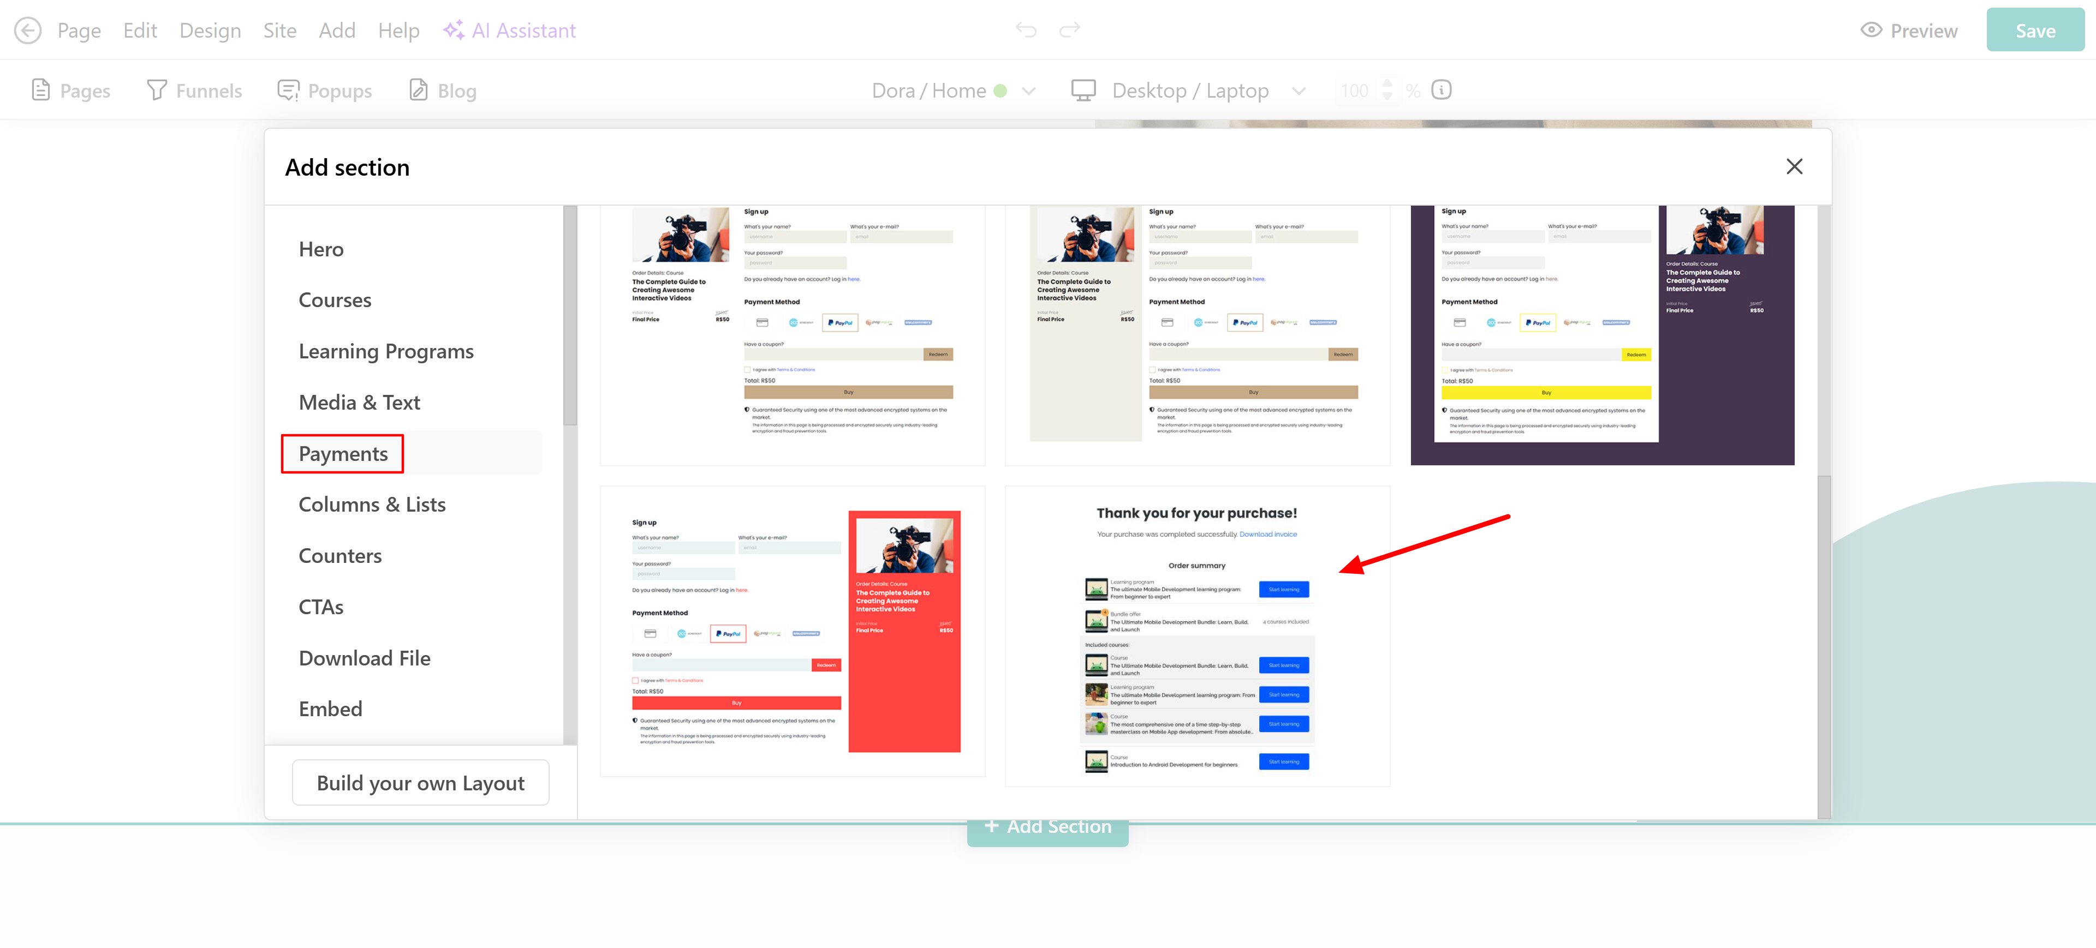Expand the Dora / Home page dropdown
The image size is (2096, 948).
click(x=1029, y=91)
